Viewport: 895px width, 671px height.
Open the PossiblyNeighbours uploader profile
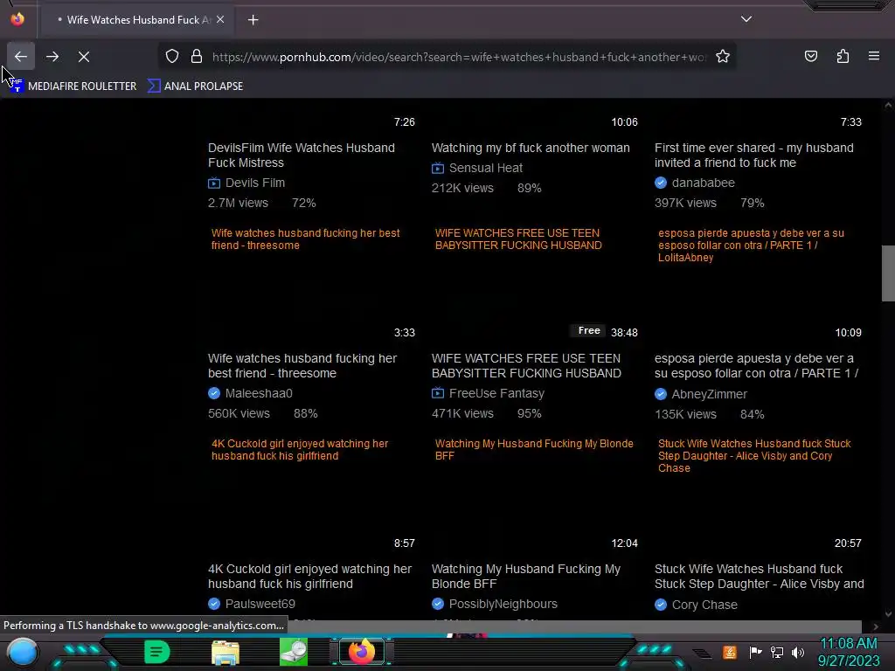503,604
